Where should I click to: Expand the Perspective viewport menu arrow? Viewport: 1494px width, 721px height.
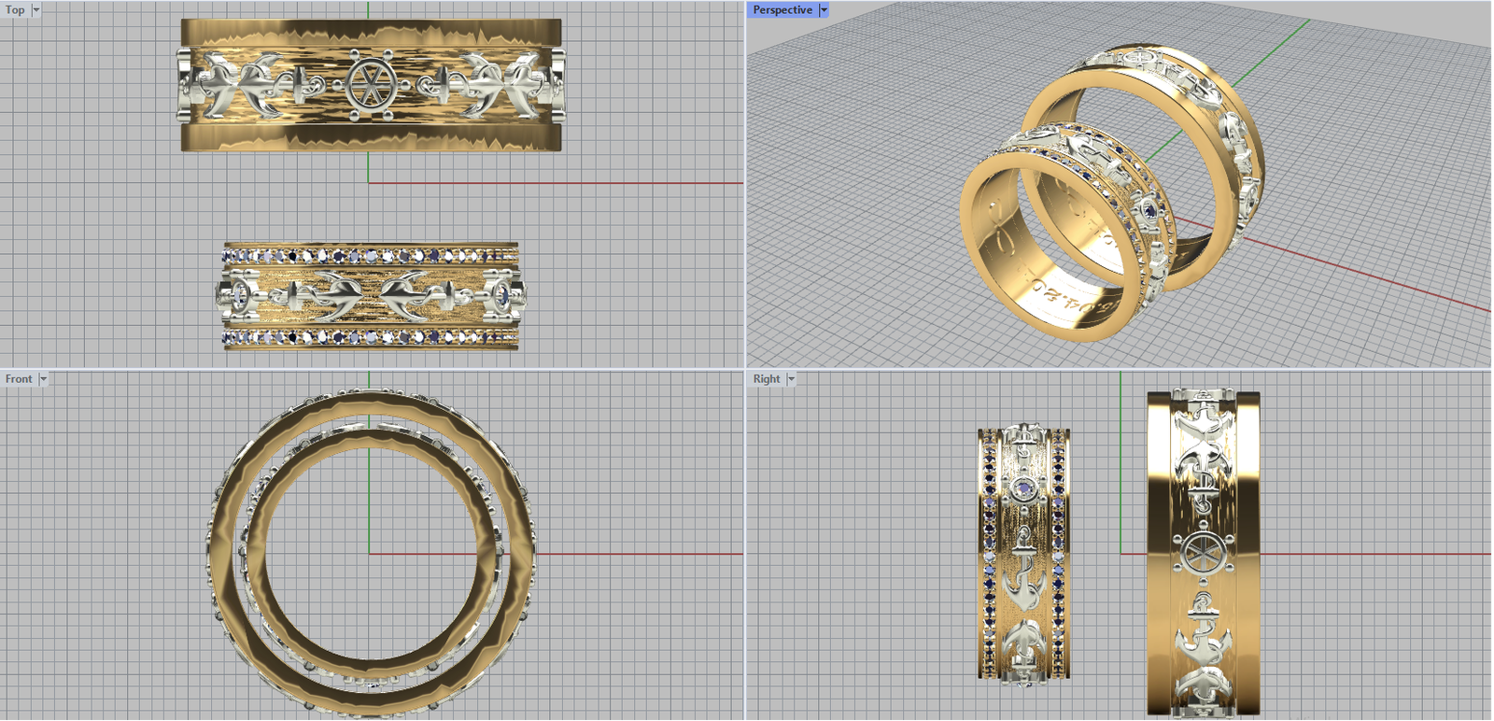coord(824,10)
